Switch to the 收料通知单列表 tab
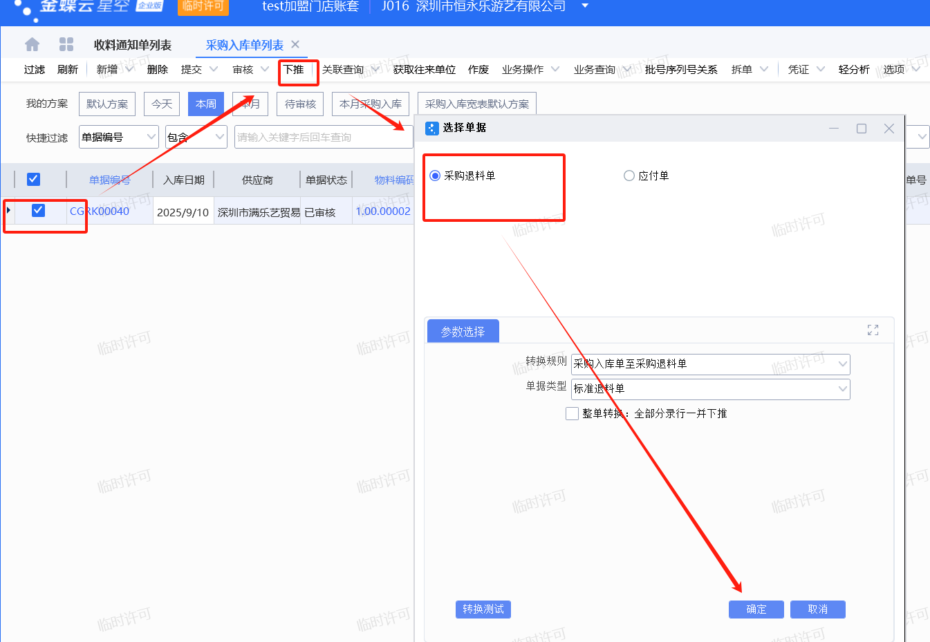This screenshot has height=642, width=930. (133, 45)
